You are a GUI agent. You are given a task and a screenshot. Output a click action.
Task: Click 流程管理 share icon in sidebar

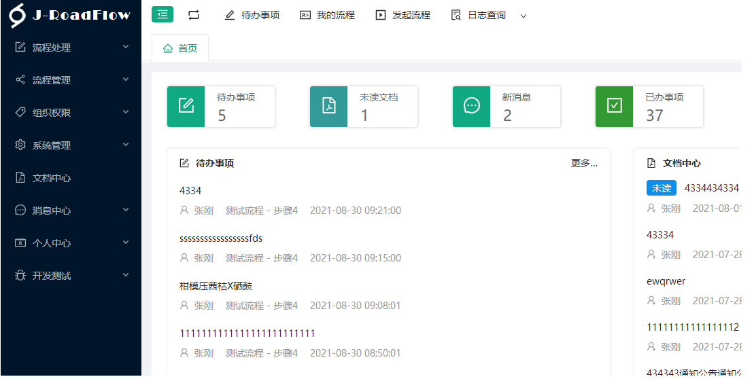[x=20, y=79]
